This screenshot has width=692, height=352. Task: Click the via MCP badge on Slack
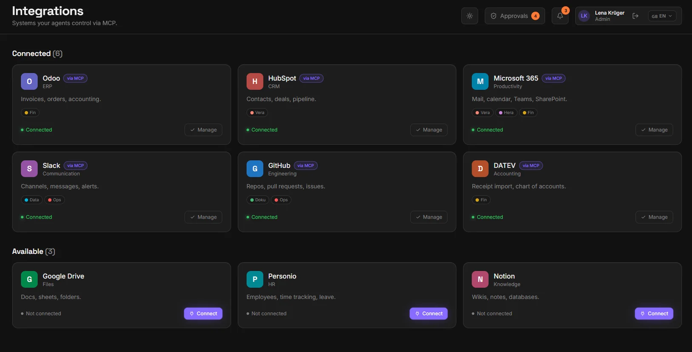pyautogui.click(x=76, y=166)
